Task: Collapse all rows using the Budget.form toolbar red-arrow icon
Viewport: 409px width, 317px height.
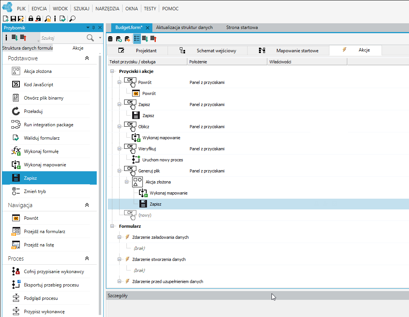Action: pyautogui.click(x=153, y=39)
